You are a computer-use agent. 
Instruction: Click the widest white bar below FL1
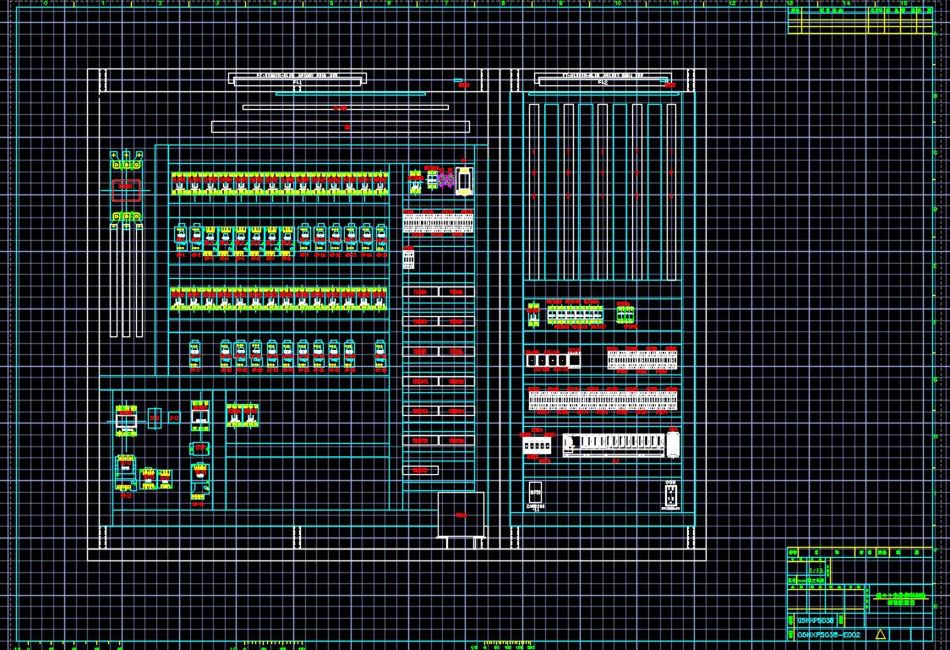[341, 127]
